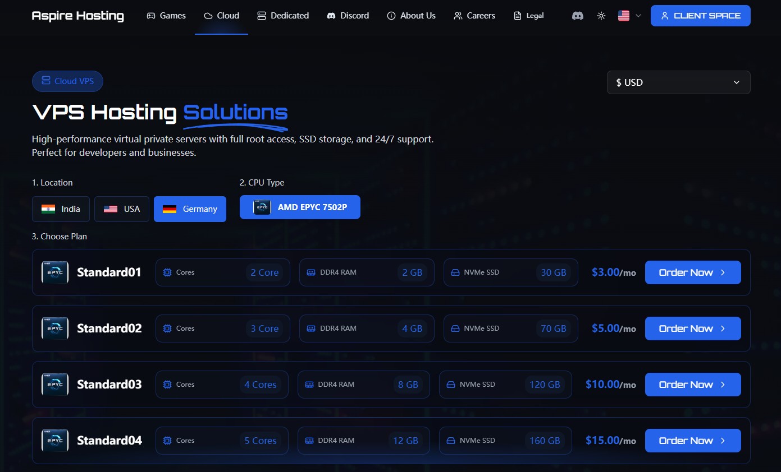Screen dimensions: 781x472
Task: Go to the Discord nav link
Action: tap(348, 16)
